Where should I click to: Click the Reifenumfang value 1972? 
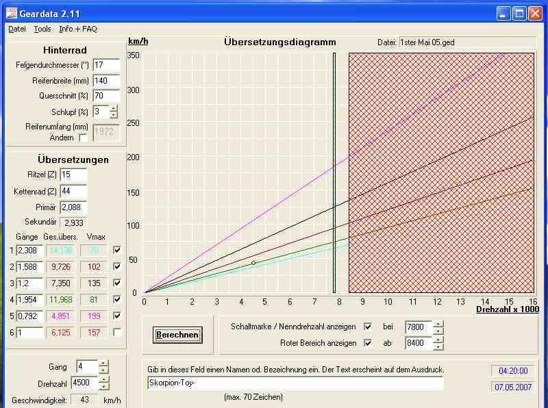[106, 132]
